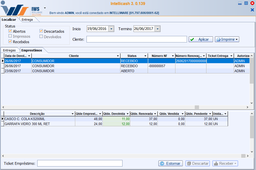This screenshot has width=256, height=170.
Task: Click the blue X close-tab icon
Action: 252,10
